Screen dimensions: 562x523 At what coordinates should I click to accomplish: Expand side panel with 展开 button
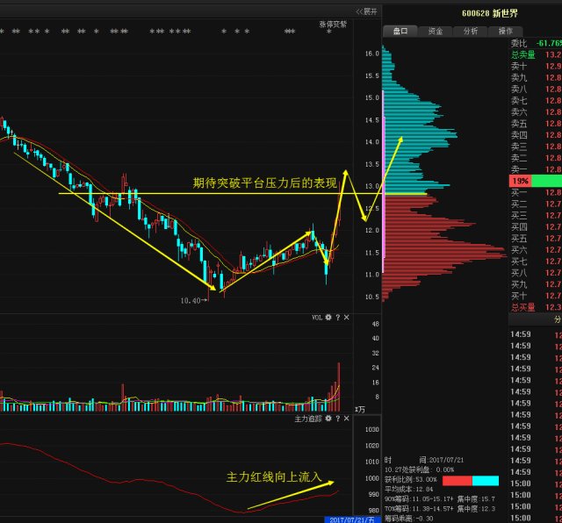click(x=366, y=11)
